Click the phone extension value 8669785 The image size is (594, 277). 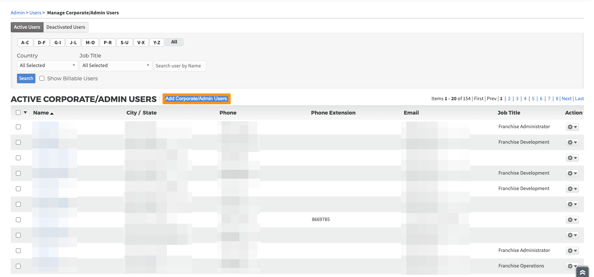pyautogui.click(x=321, y=220)
